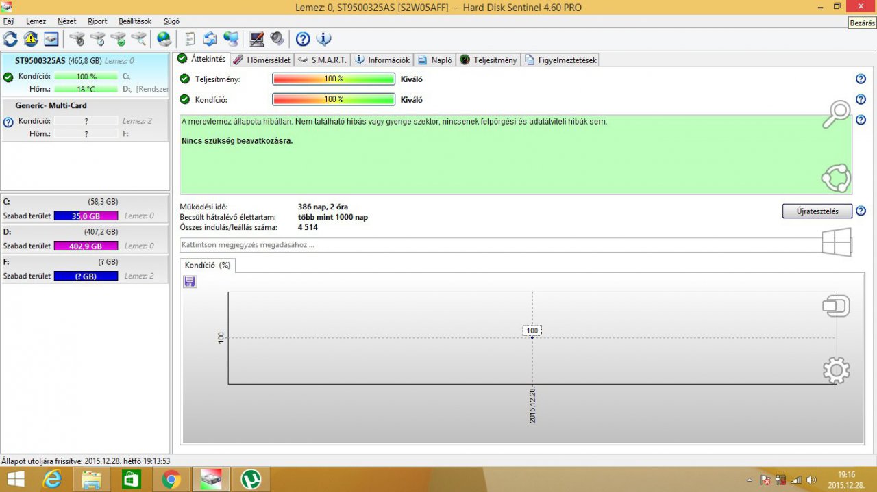Click text 'Nincs szükség beavatkozásra.'
877x492 pixels.
pos(237,141)
